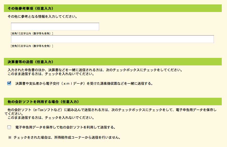Click the 電子申告用データを保存して checkbox label text
Viewport: 227px width, 147px height.
tap(65, 127)
